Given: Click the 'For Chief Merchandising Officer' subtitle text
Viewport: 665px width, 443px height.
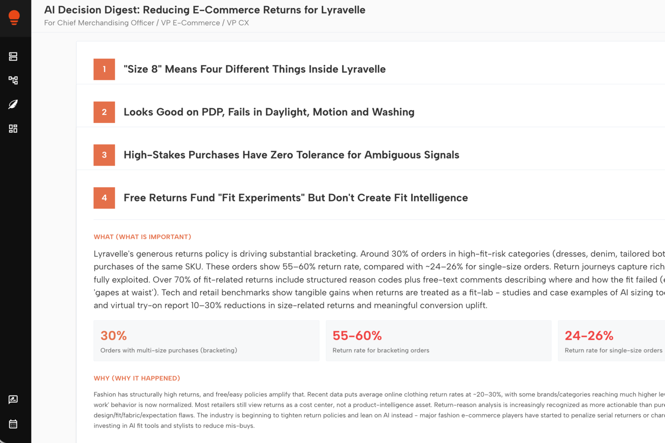Looking at the screenshot, I should (147, 23).
